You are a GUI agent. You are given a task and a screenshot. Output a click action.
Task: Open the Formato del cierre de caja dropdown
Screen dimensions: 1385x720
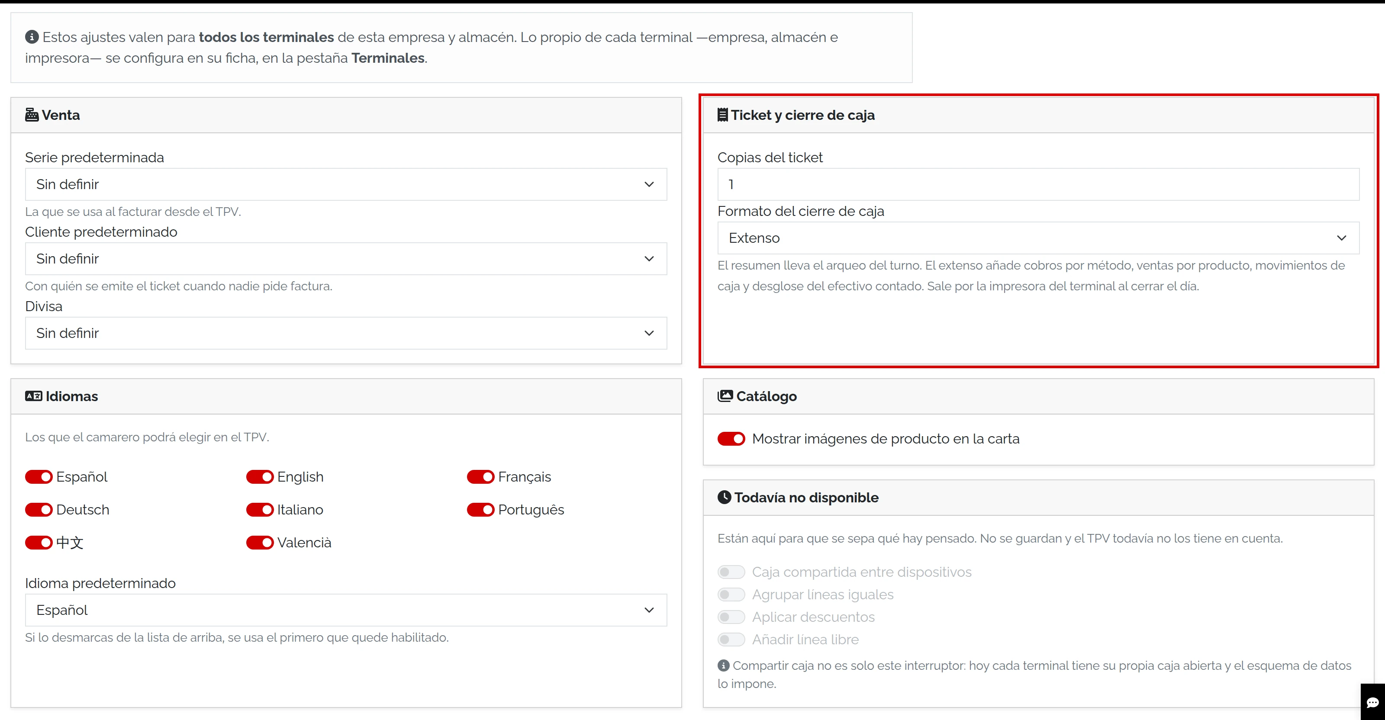(x=1038, y=238)
